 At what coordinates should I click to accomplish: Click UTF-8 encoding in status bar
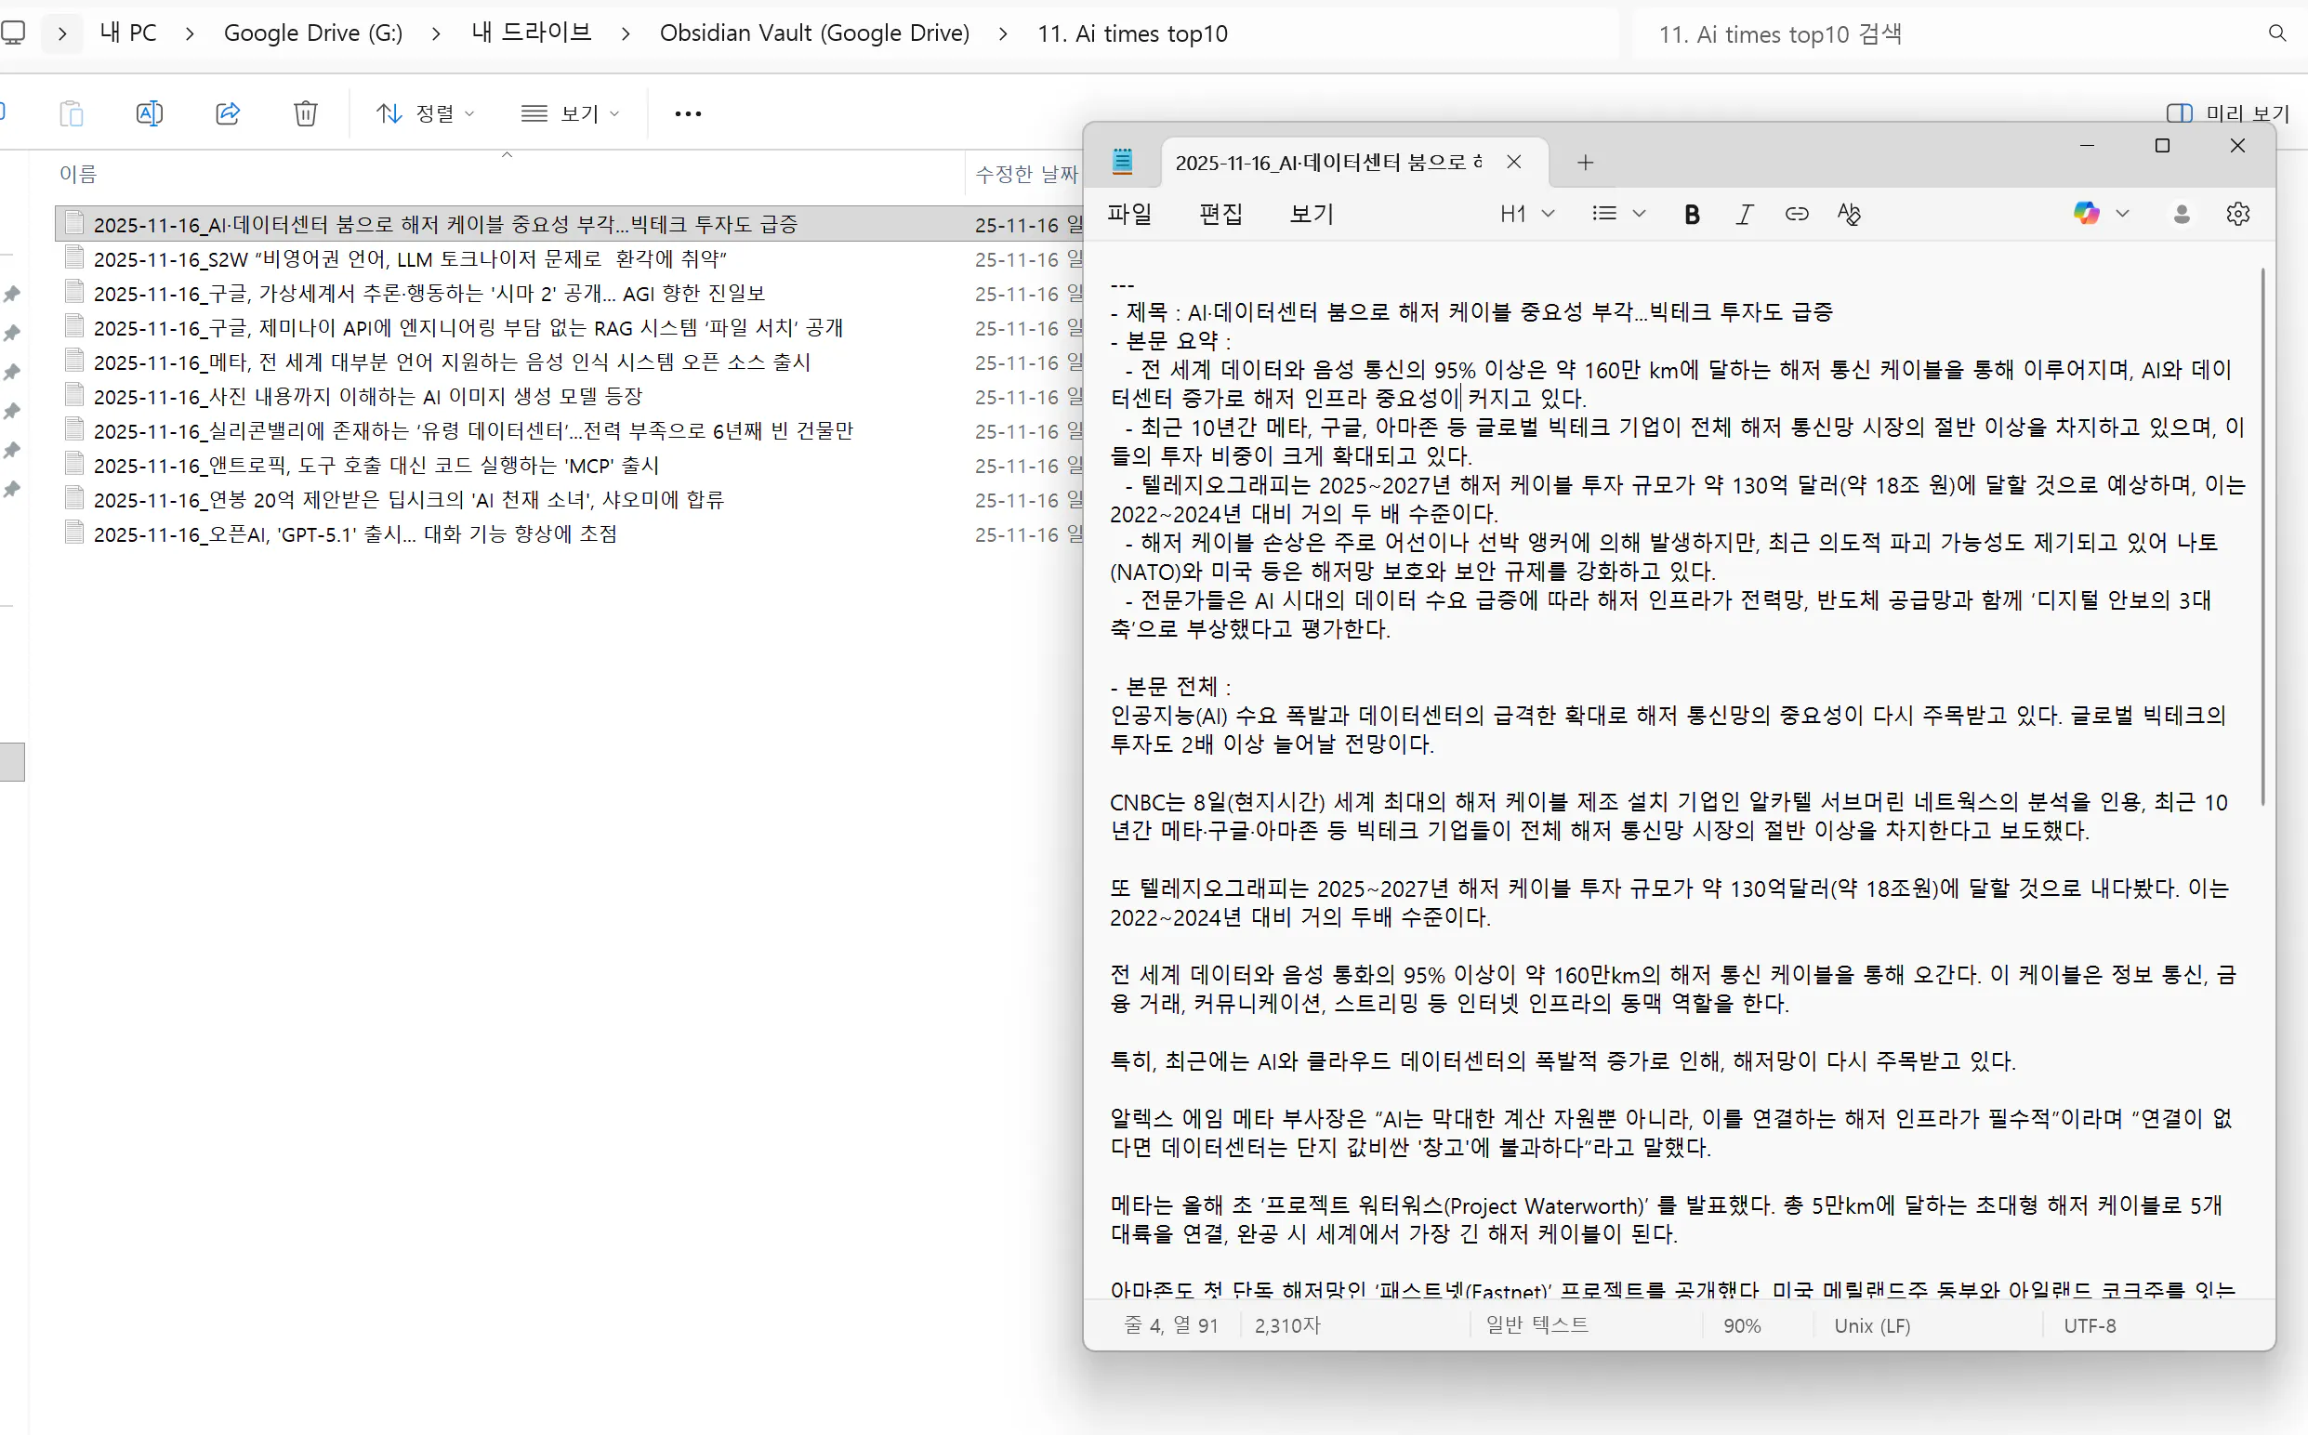2090,1326
